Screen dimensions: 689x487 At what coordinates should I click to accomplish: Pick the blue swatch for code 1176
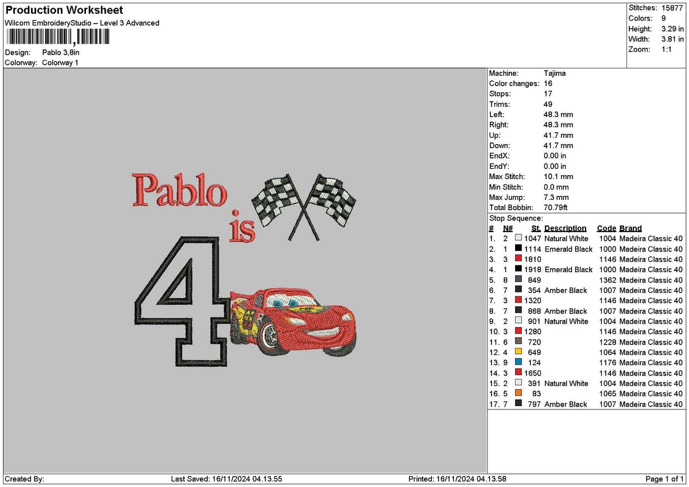point(518,362)
